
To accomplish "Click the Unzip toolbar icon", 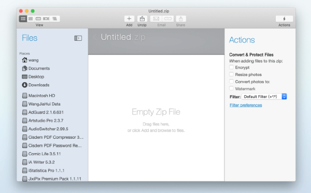I will 142,19.
